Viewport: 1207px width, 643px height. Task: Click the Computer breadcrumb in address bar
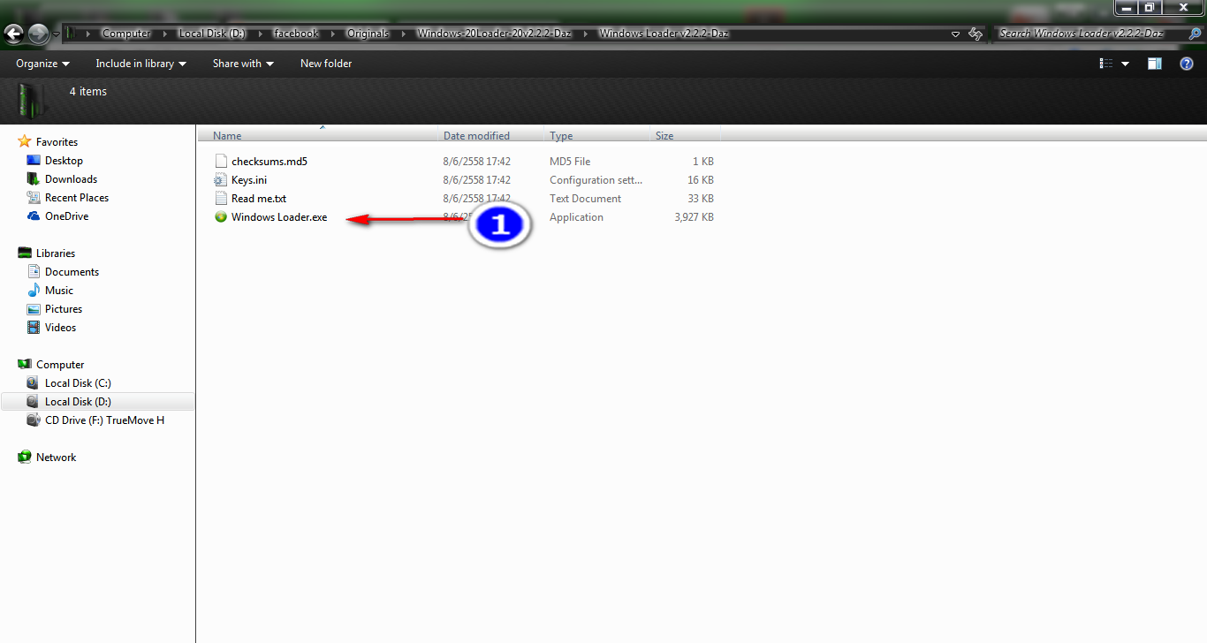point(126,34)
